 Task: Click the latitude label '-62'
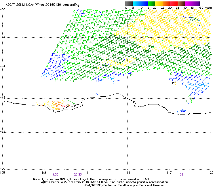point(3,37)
